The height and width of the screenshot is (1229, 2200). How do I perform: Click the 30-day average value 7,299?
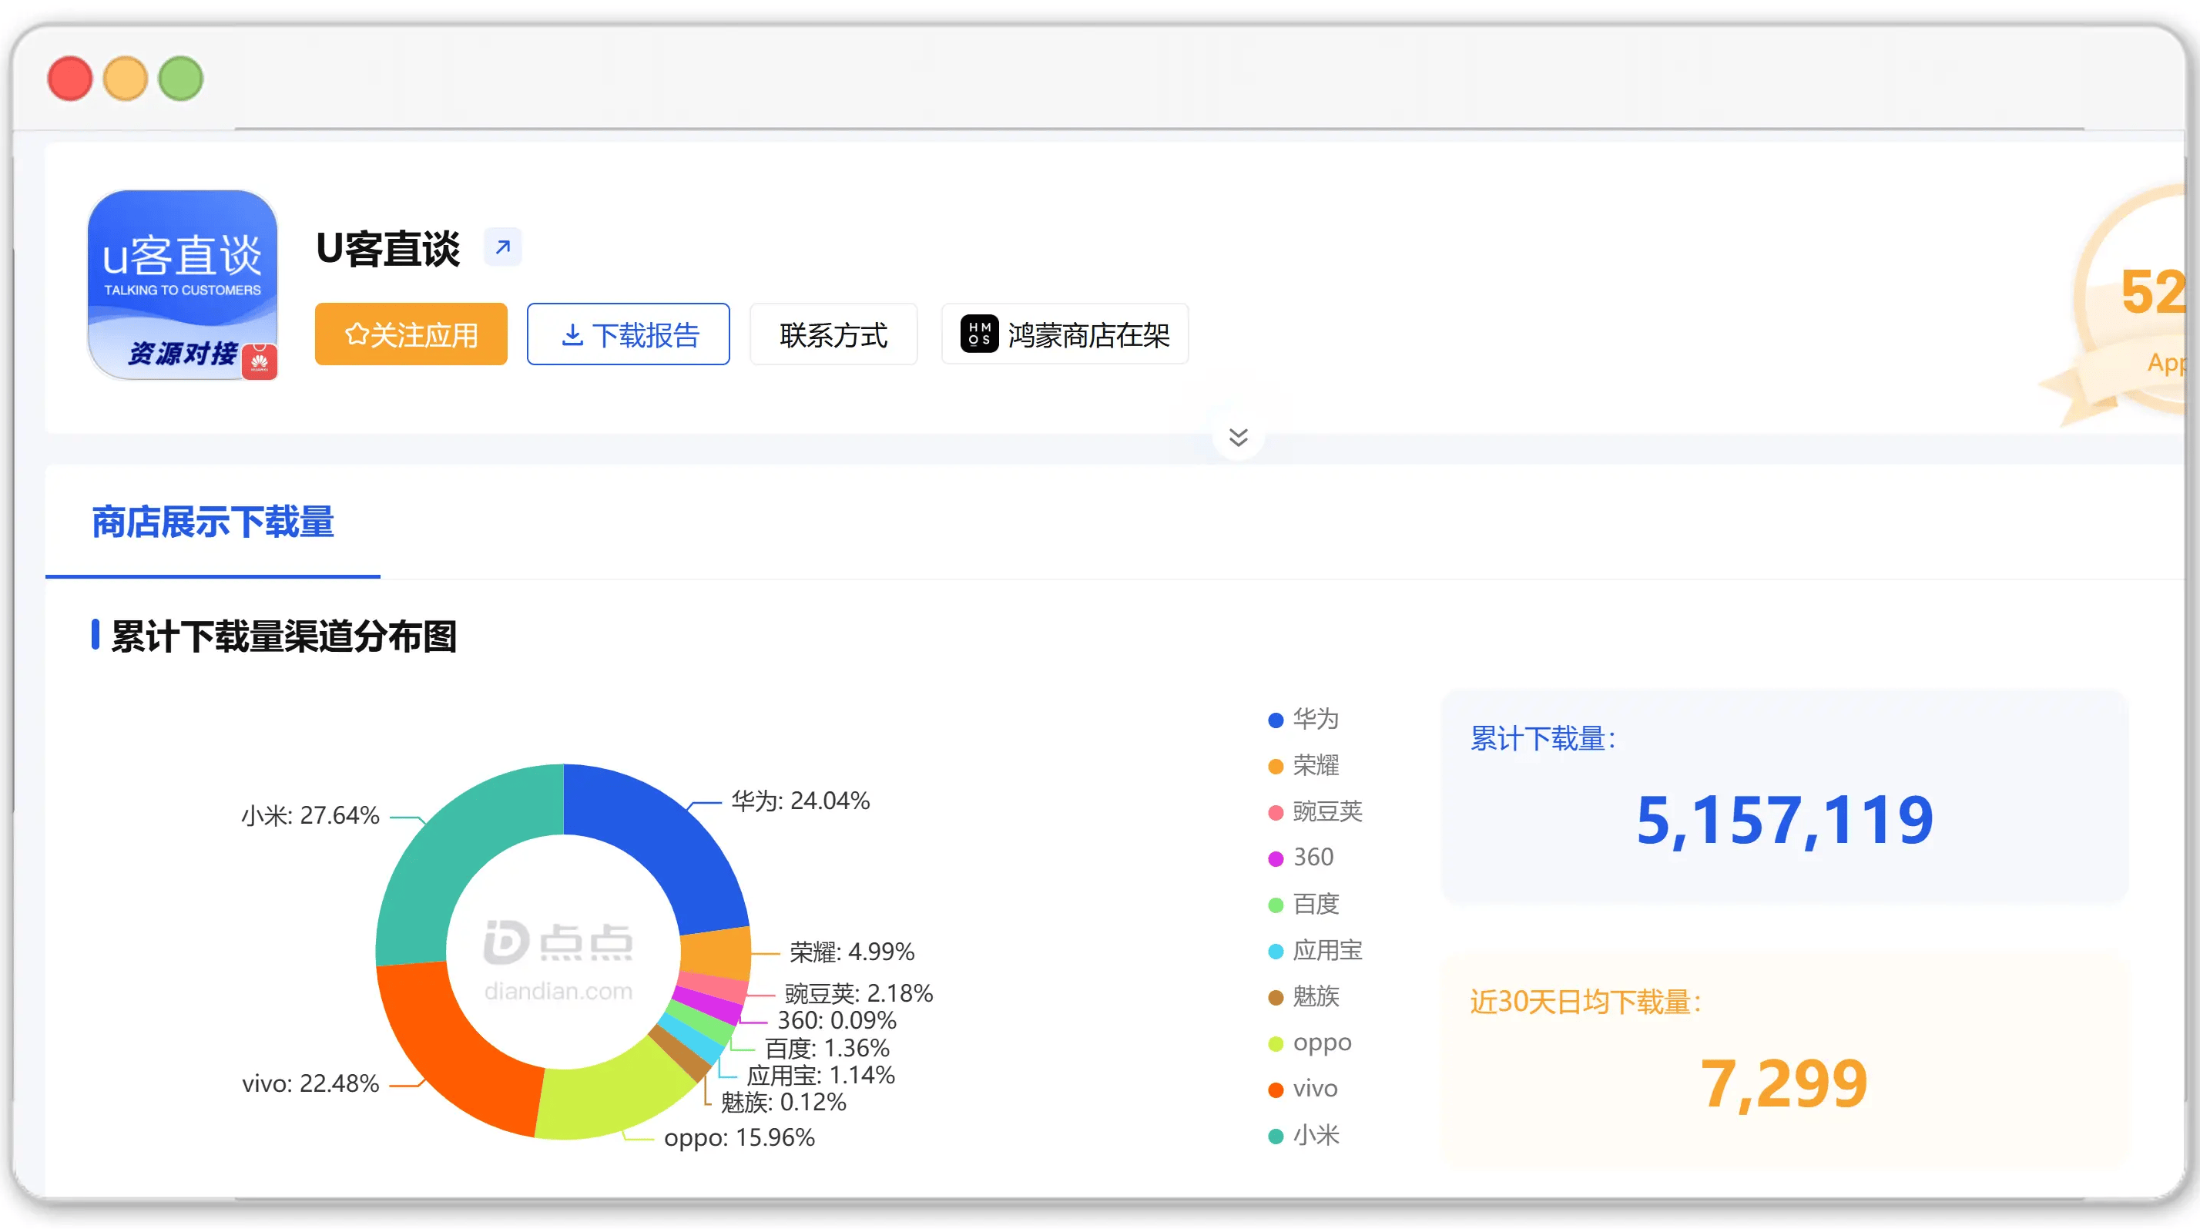[x=1784, y=1084]
